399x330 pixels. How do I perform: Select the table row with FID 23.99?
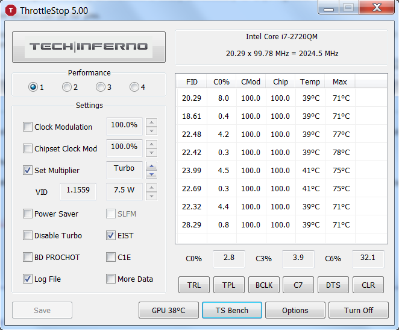[x=281, y=170]
